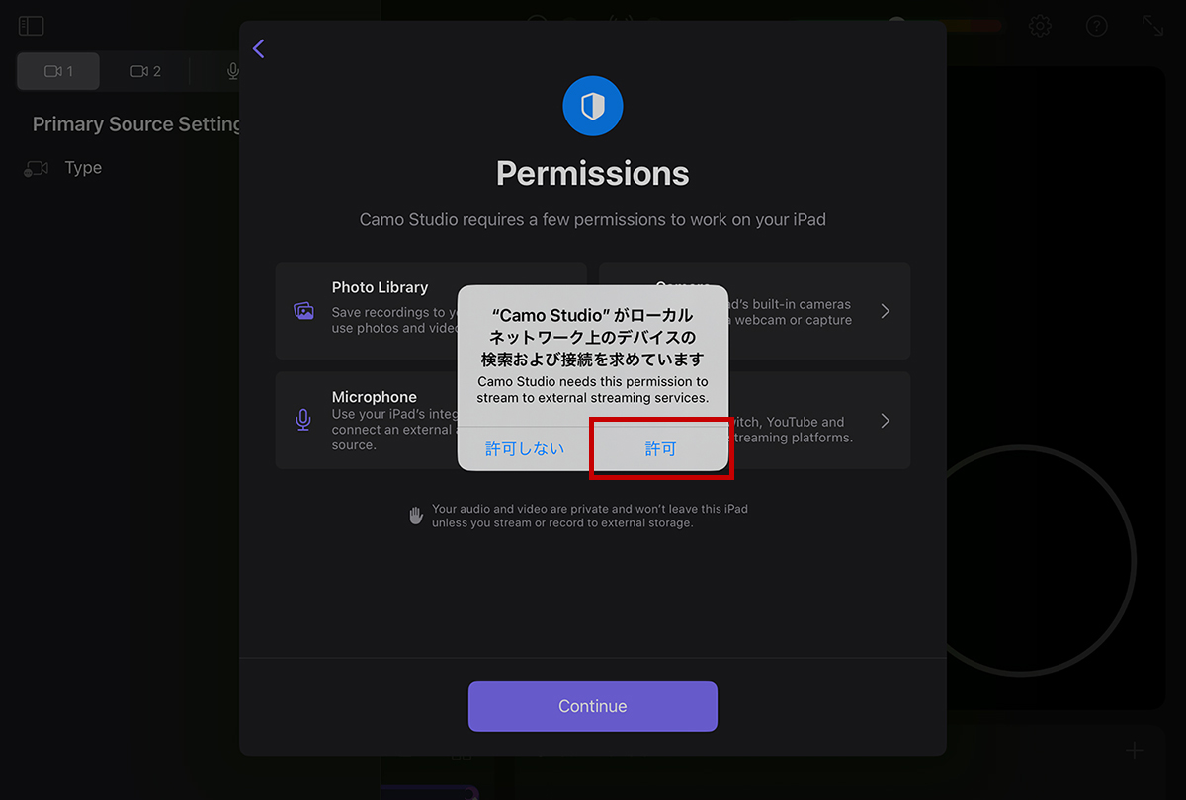The width and height of the screenshot is (1186, 800).
Task: Go back using the purple chevron
Action: (x=259, y=48)
